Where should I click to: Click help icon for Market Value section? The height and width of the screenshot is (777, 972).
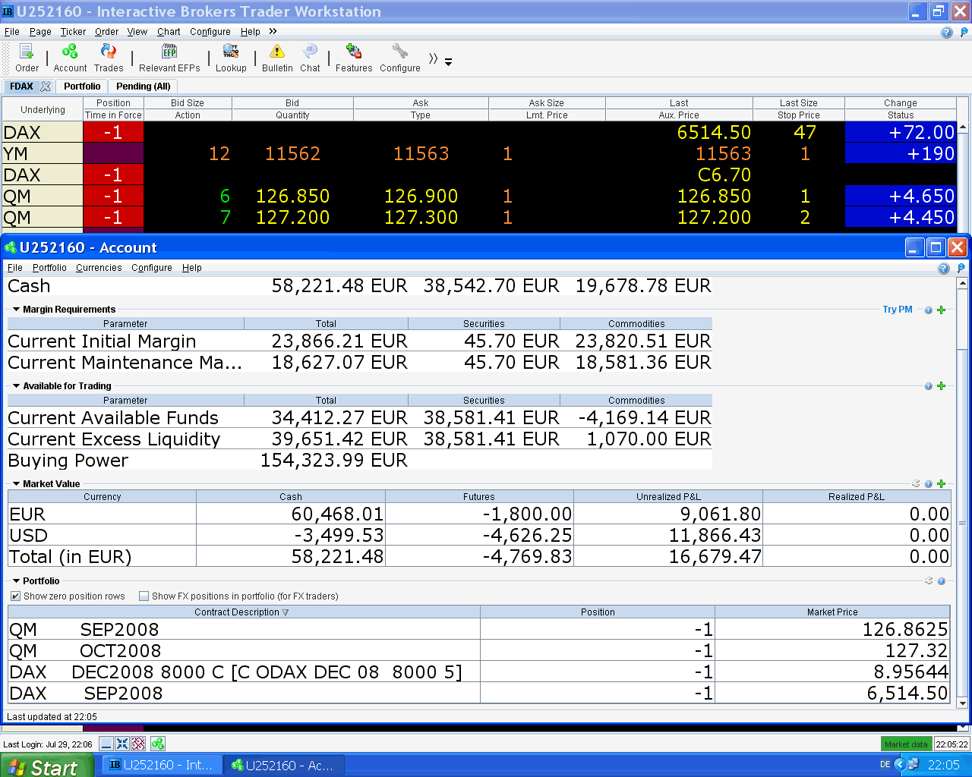pyautogui.click(x=929, y=484)
